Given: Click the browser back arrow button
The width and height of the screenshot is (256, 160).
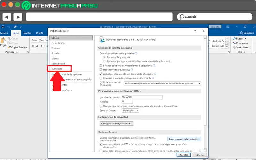Looking at the screenshot, I should tap(6, 17).
